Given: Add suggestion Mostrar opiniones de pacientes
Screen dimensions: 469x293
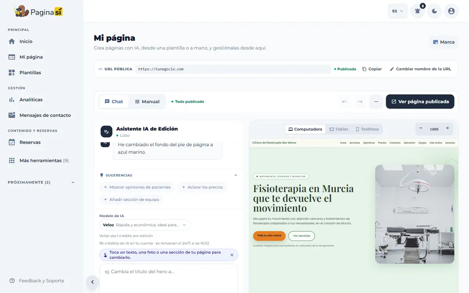Looking at the screenshot, I should click(137, 187).
